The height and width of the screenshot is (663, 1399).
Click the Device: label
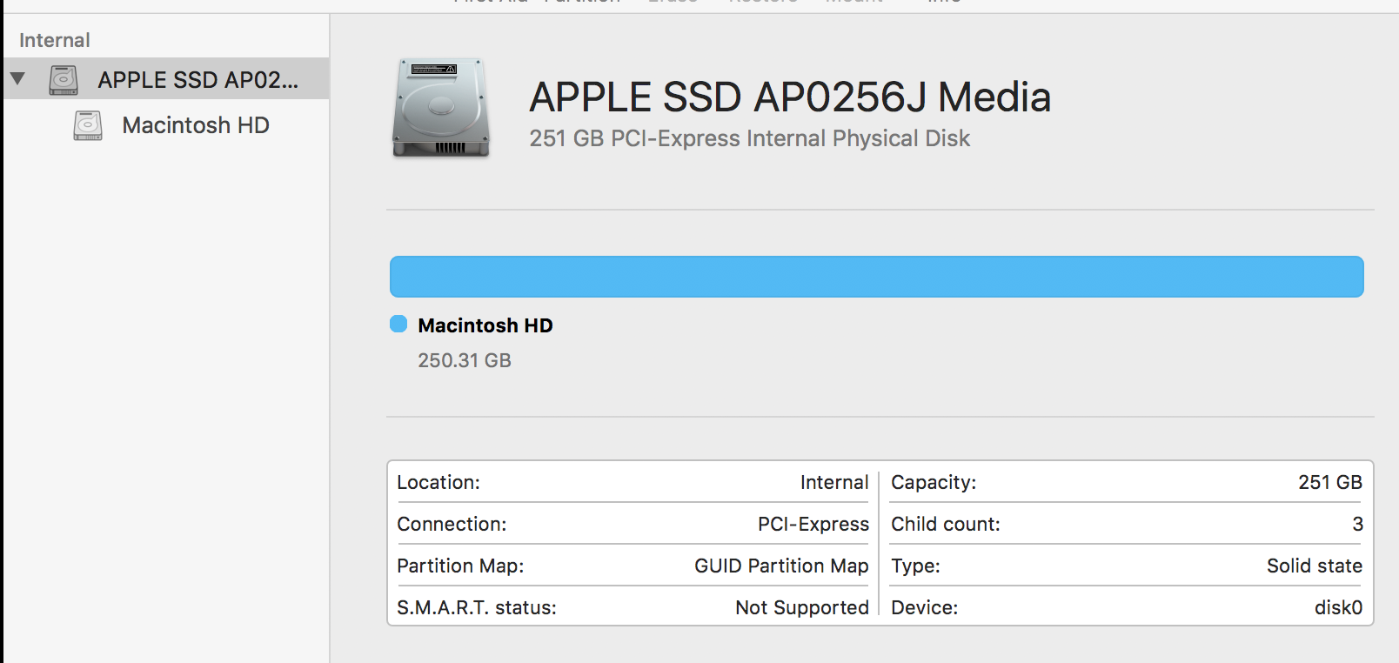point(924,607)
